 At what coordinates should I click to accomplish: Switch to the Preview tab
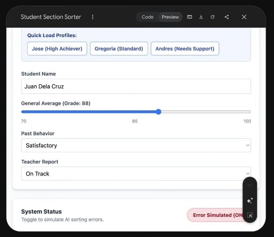pos(170,17)
